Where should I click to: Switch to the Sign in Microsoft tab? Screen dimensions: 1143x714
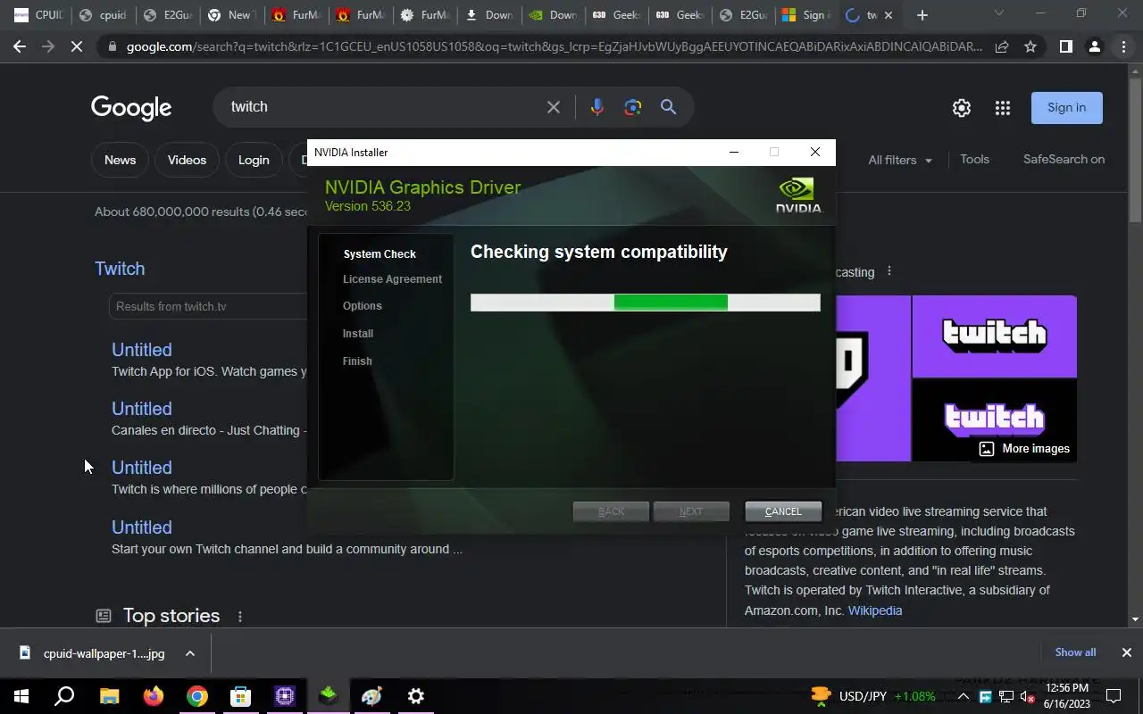coord(805,15)
